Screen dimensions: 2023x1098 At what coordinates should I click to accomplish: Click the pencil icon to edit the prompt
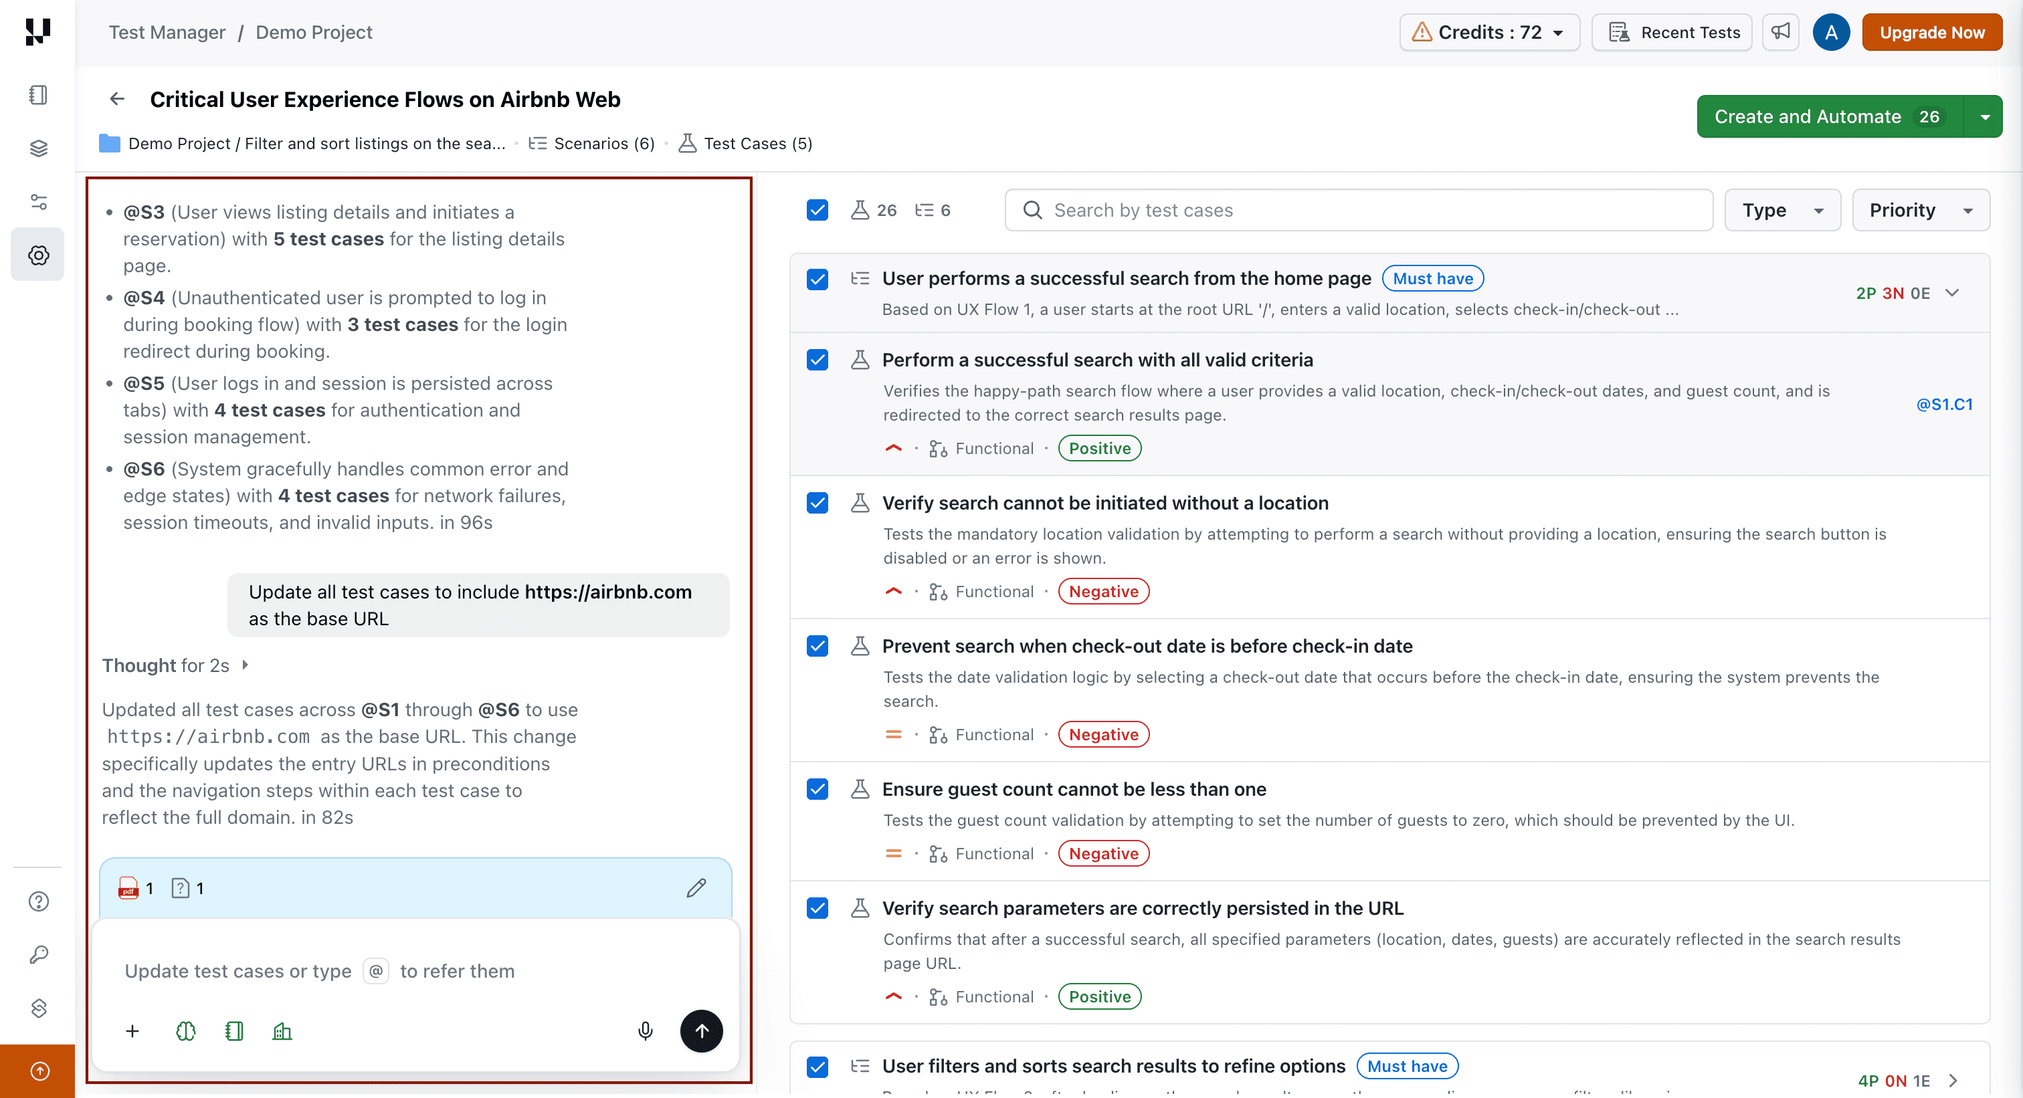696,887
